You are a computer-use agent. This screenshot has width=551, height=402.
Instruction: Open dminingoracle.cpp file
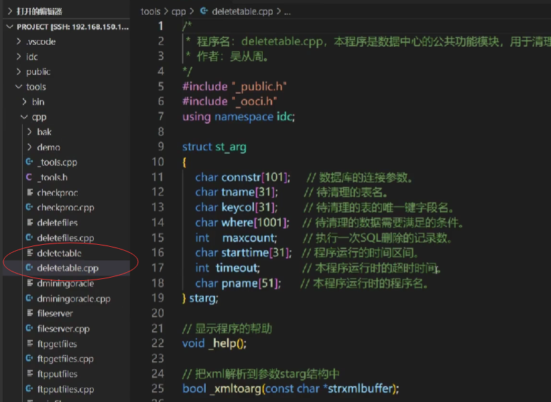pyautogui.click(x=74, y=298)
